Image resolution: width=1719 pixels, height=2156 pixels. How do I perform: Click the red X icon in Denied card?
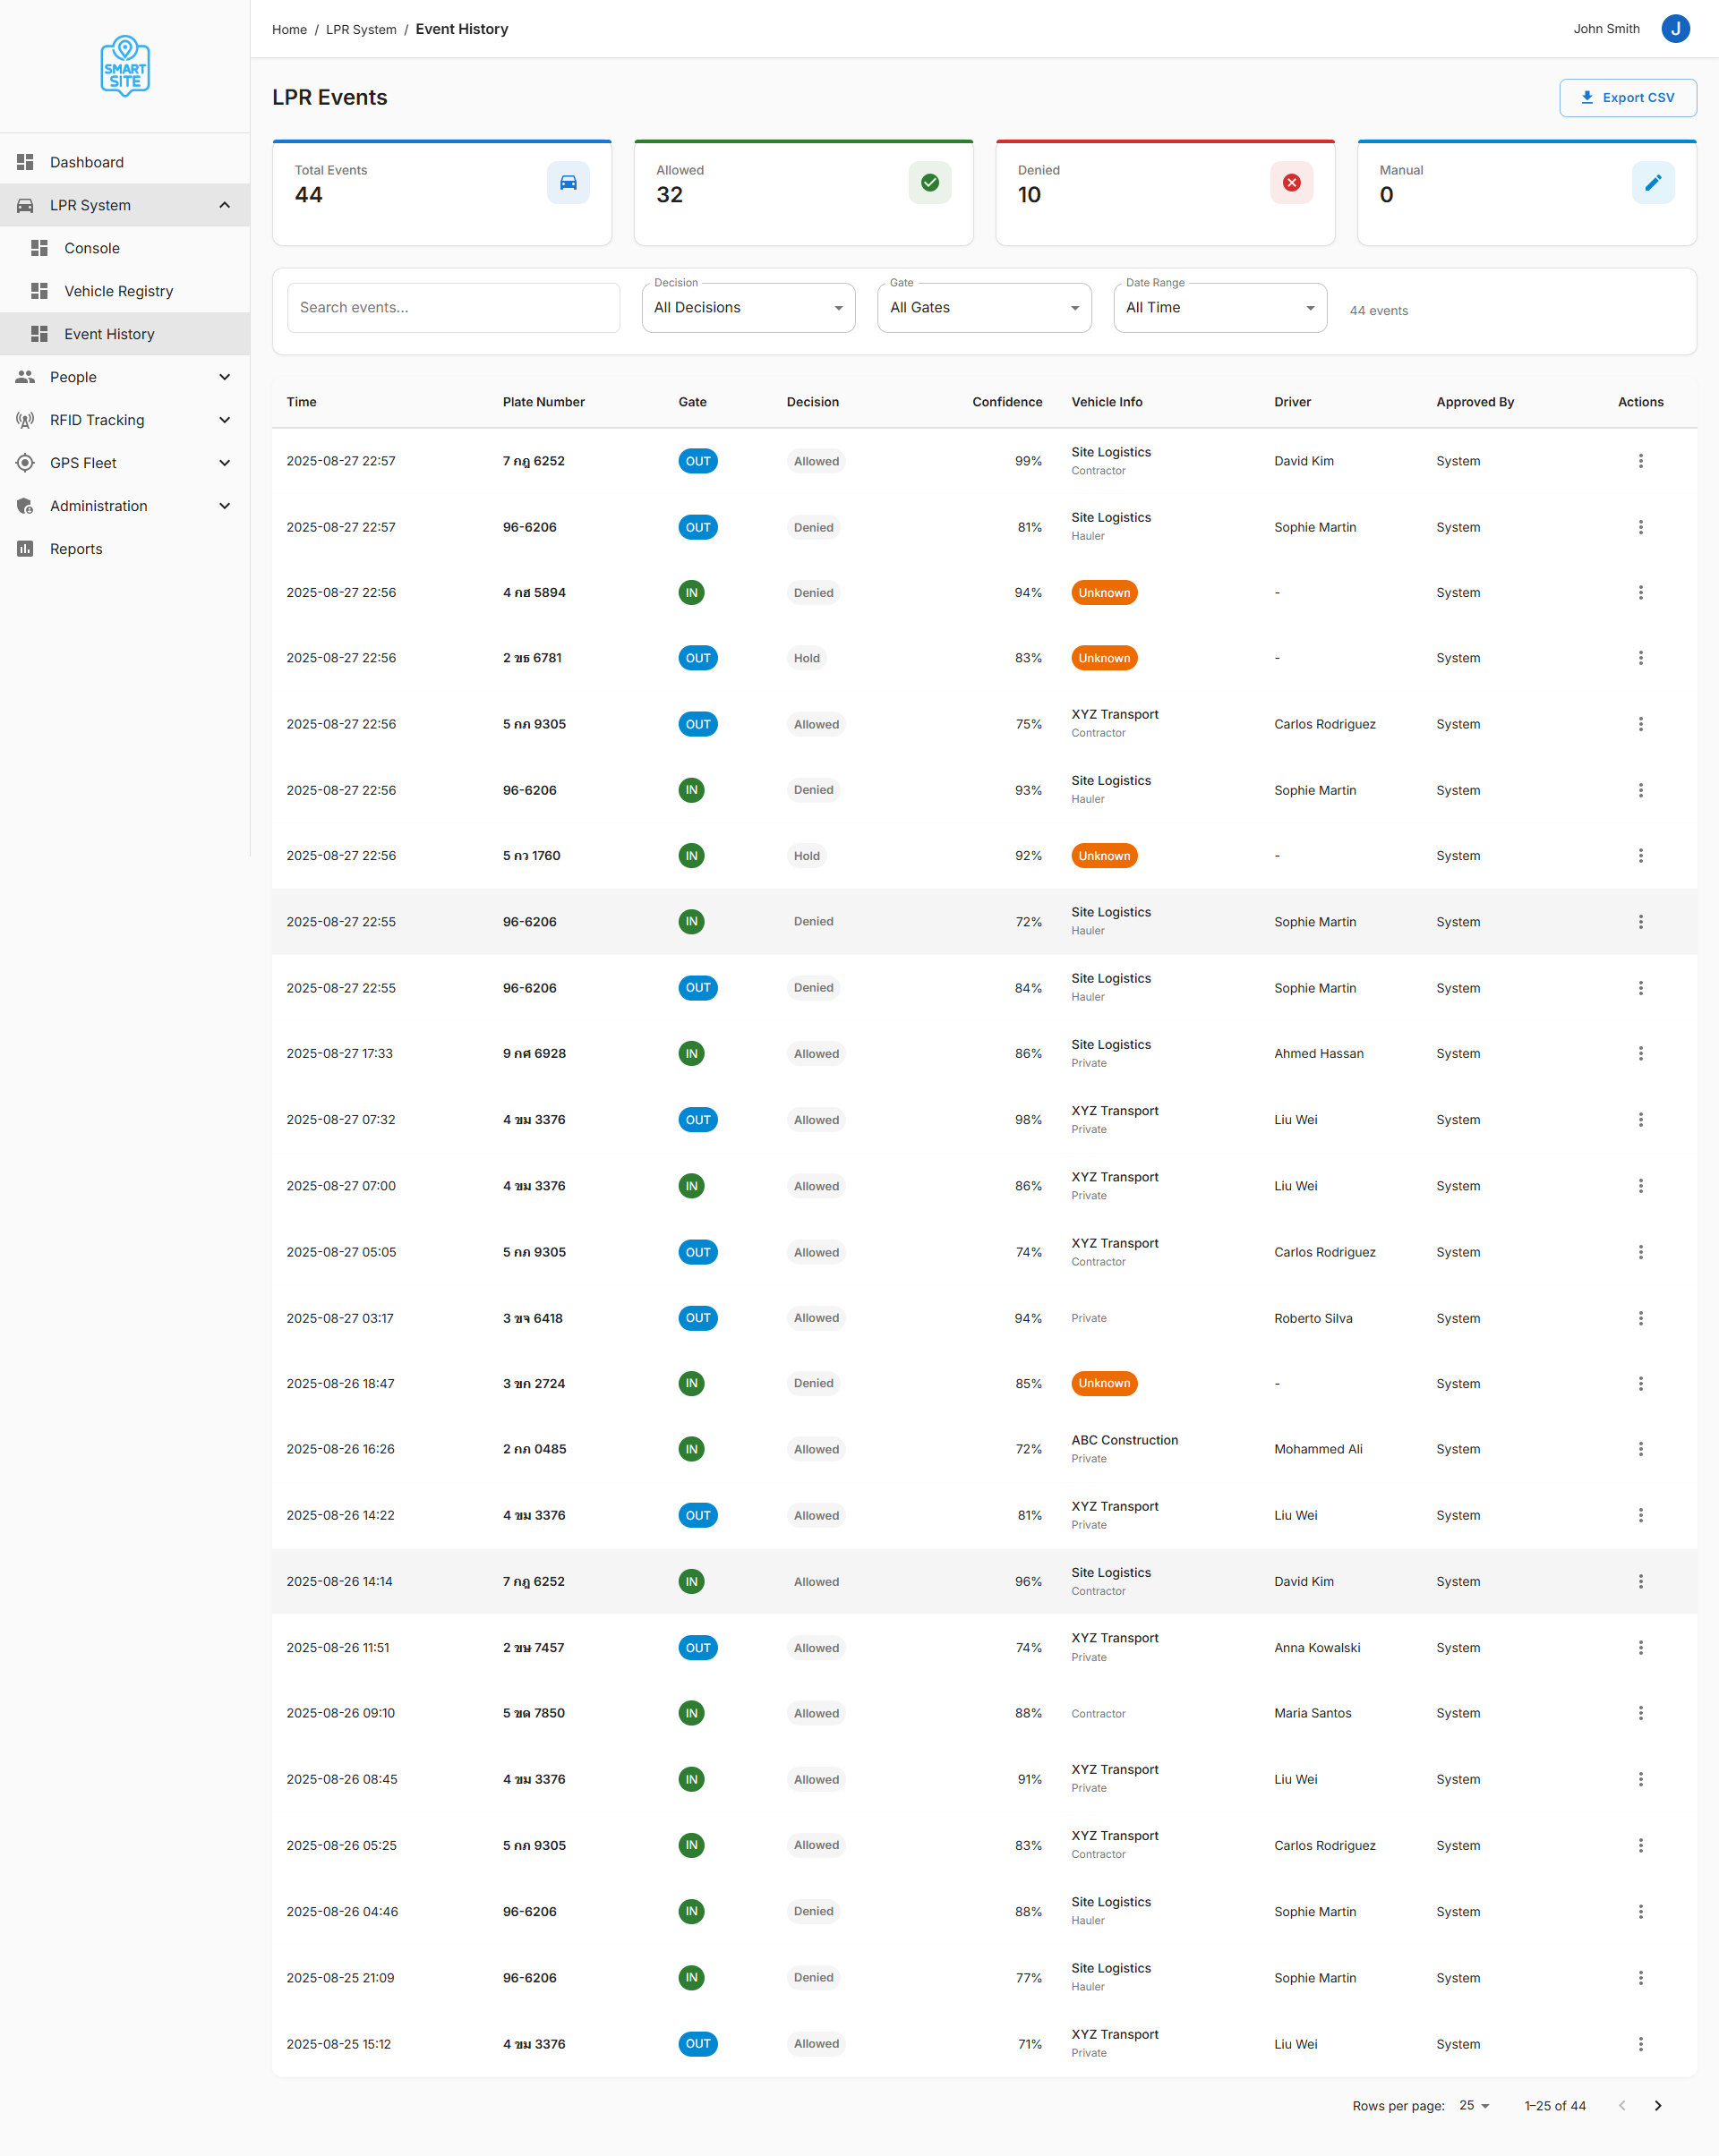[1291, 183]
